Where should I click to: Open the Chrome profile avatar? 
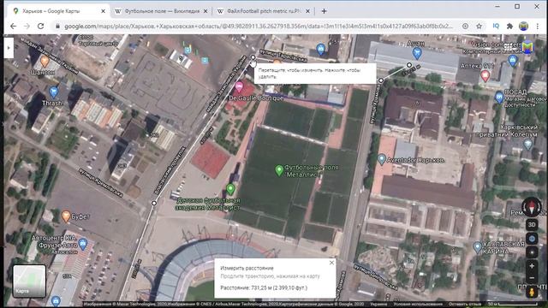(x=523, y=27)
